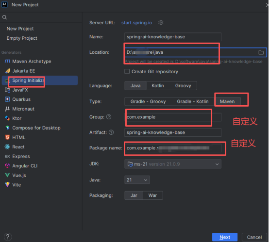269x242 pixels.
Task: Select Kotlin language option
Action: (x=158, y=86)
